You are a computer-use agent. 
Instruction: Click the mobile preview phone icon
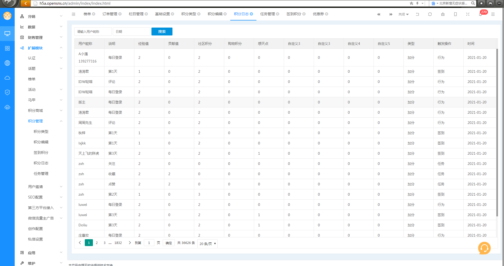tap(455, 14)
